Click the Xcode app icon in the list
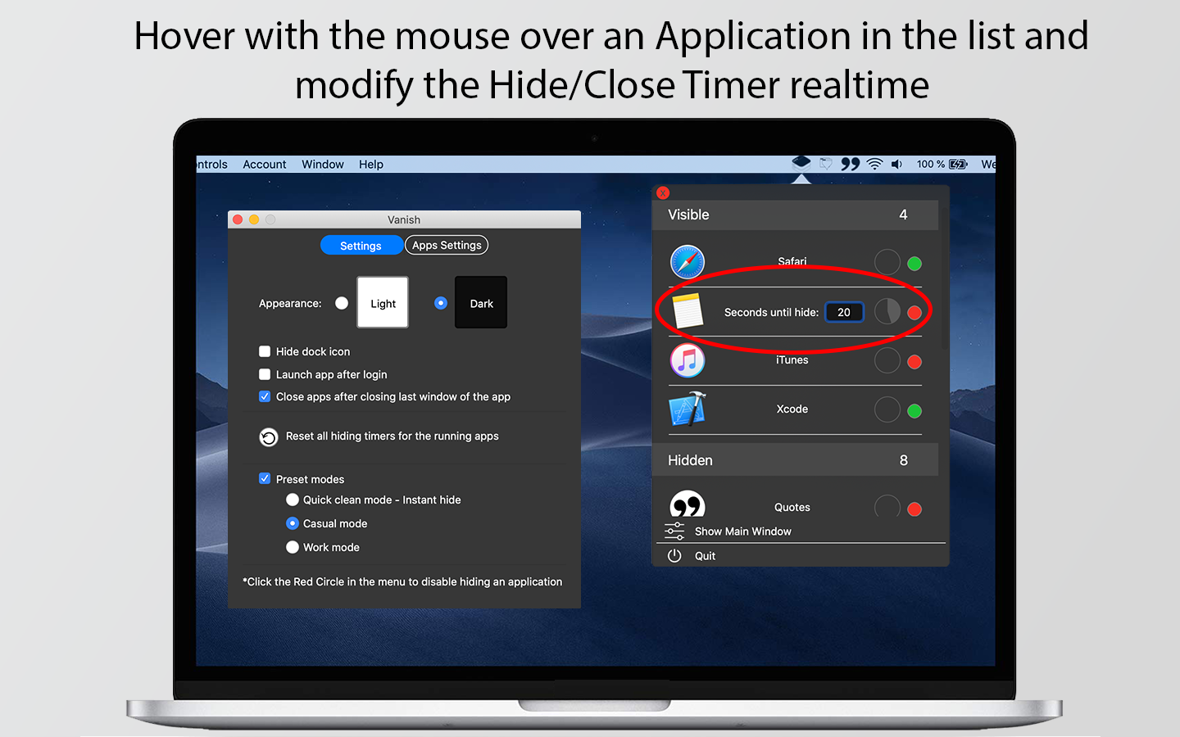Viewport: 1180px width, 737px height. point(688,409)
